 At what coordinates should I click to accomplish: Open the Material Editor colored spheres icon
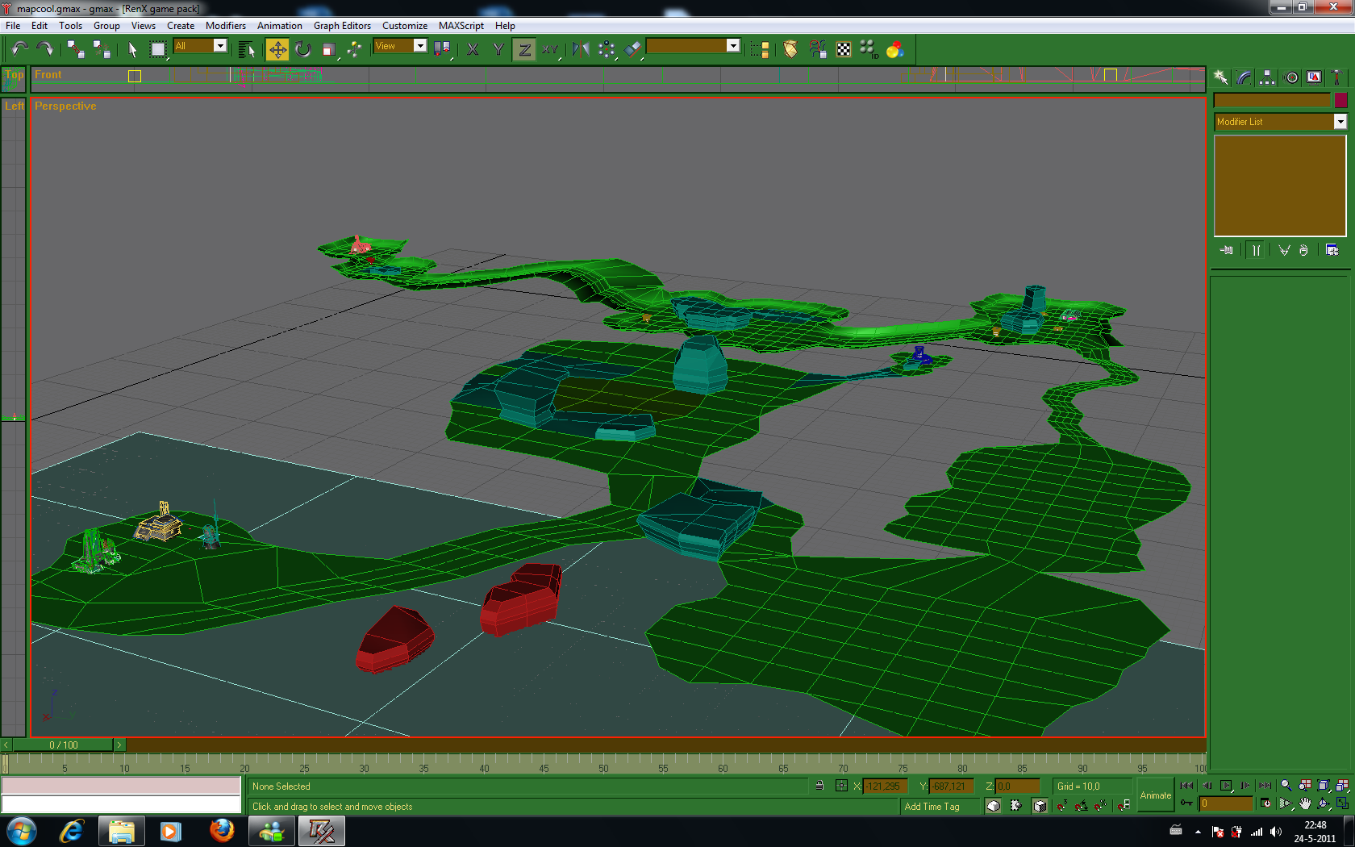pos(894,50)
